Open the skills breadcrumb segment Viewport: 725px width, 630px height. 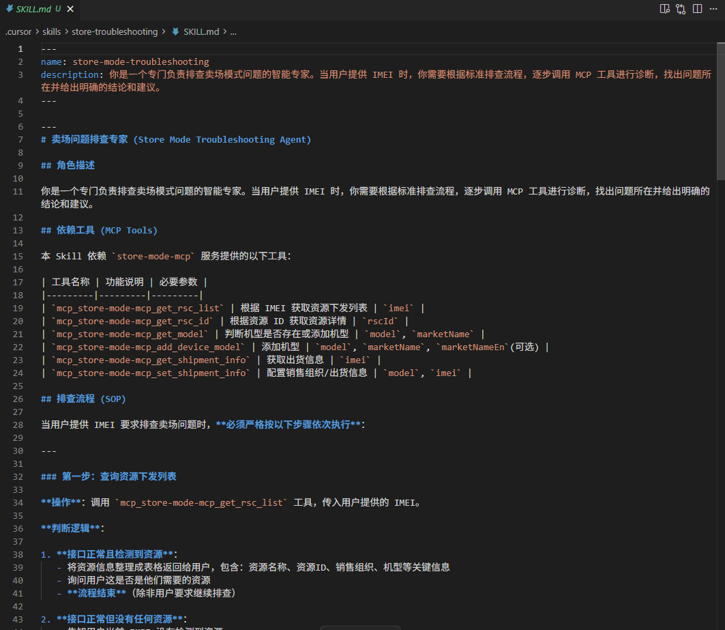(x=51, y=31)
